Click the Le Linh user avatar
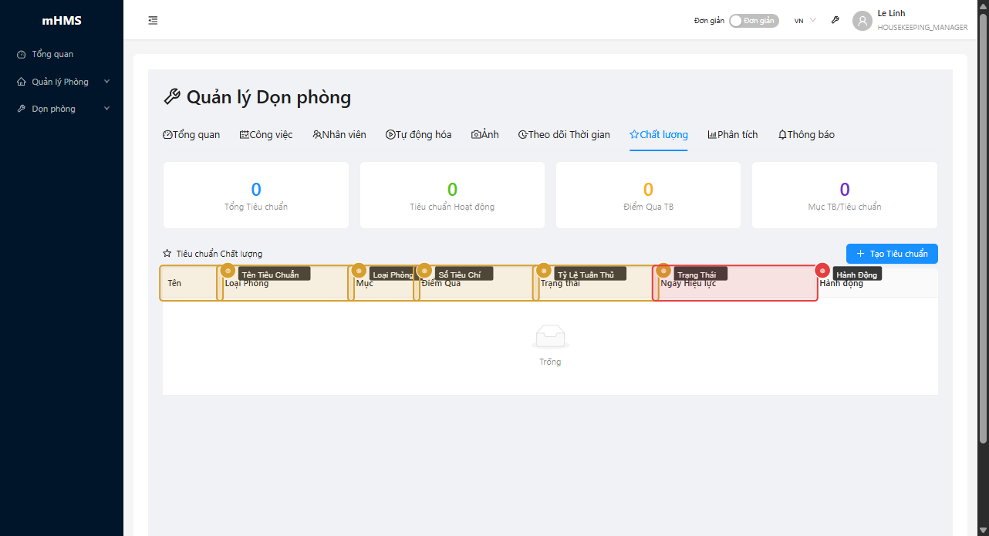Screen dimensions: 989x536 coord(862,21)
